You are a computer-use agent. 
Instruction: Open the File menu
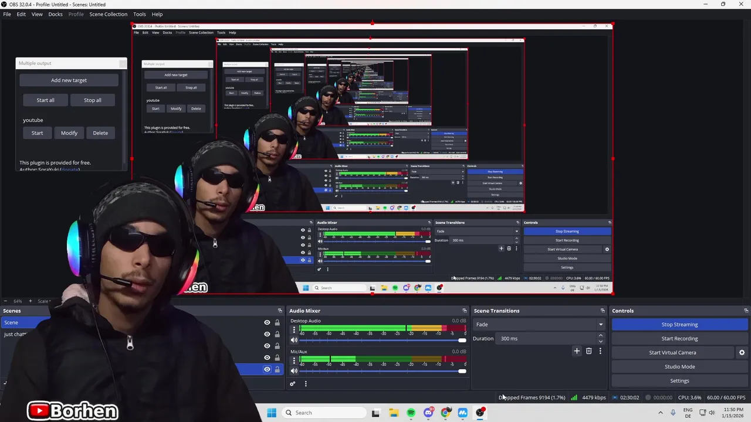click(7, 14)
